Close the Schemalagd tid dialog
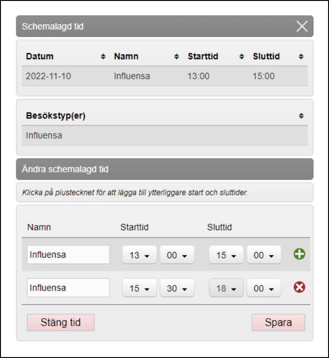This screenshot has width=329, height=358. pos(302,26)
